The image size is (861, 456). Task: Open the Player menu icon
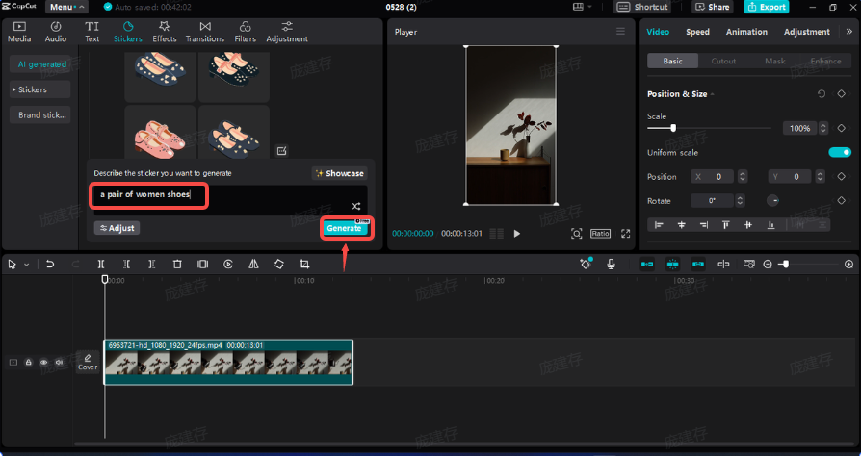click(620, 32)
